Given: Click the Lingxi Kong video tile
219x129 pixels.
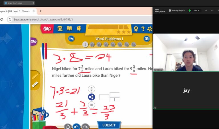Looking at the screenshot, I should 186,53.
